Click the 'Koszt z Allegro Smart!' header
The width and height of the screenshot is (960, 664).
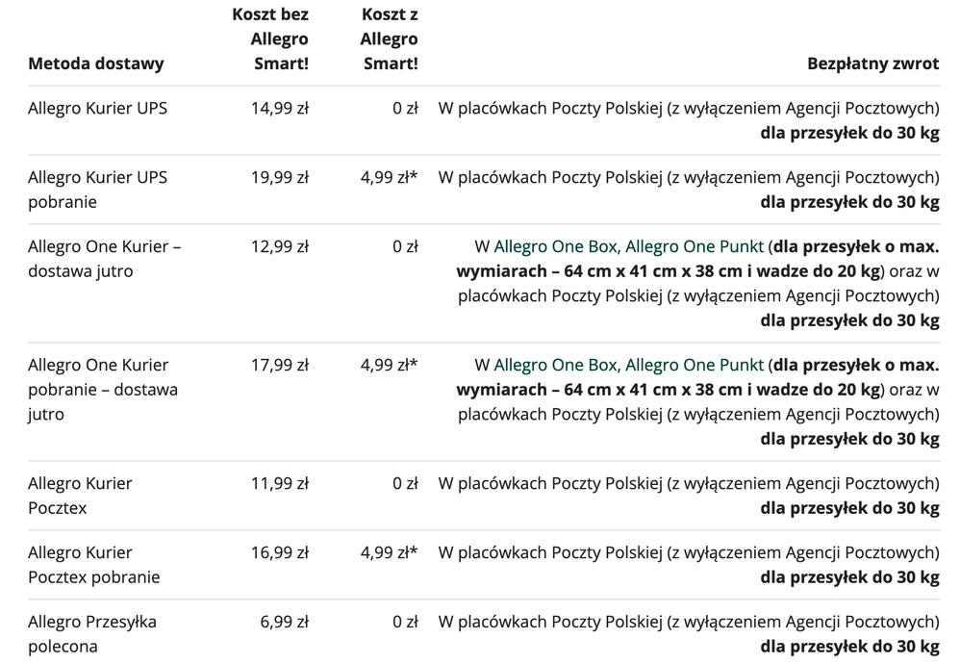click(389, 38)
